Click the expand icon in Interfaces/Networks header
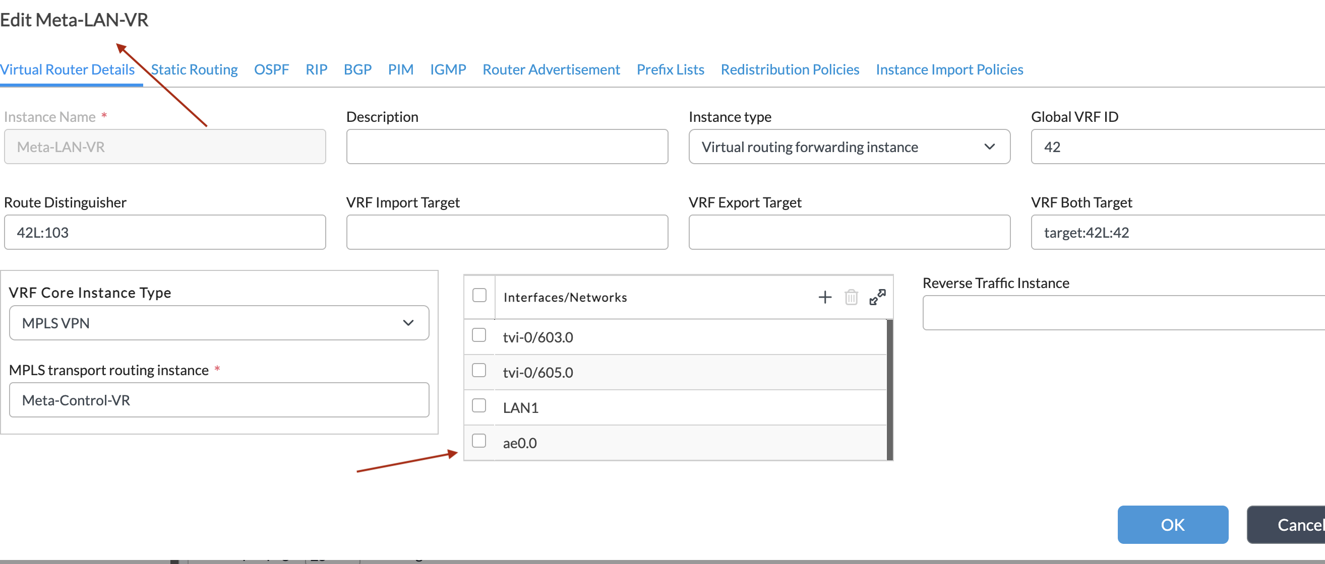This screenshot has height=564, width=1325. click(x=877, y=297)
